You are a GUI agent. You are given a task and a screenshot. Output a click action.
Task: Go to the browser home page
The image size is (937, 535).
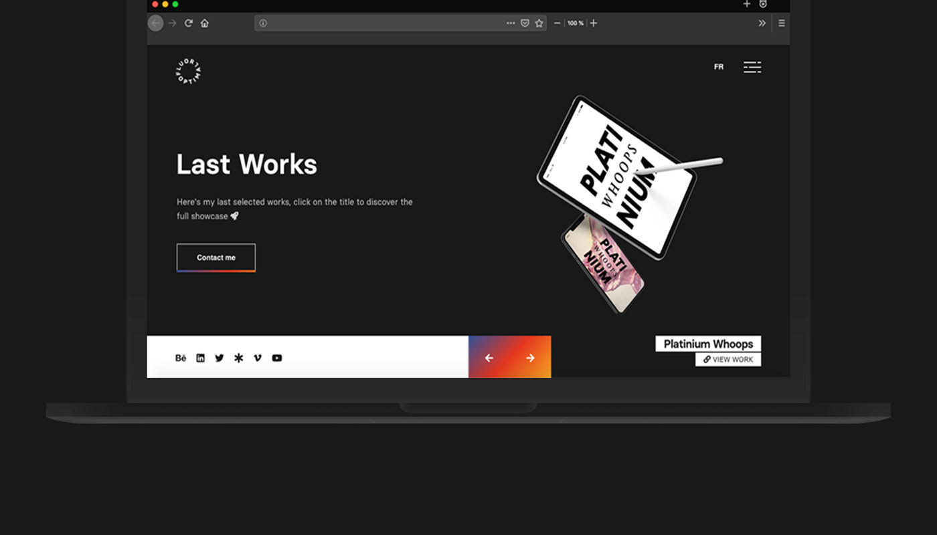pos(205,23)
